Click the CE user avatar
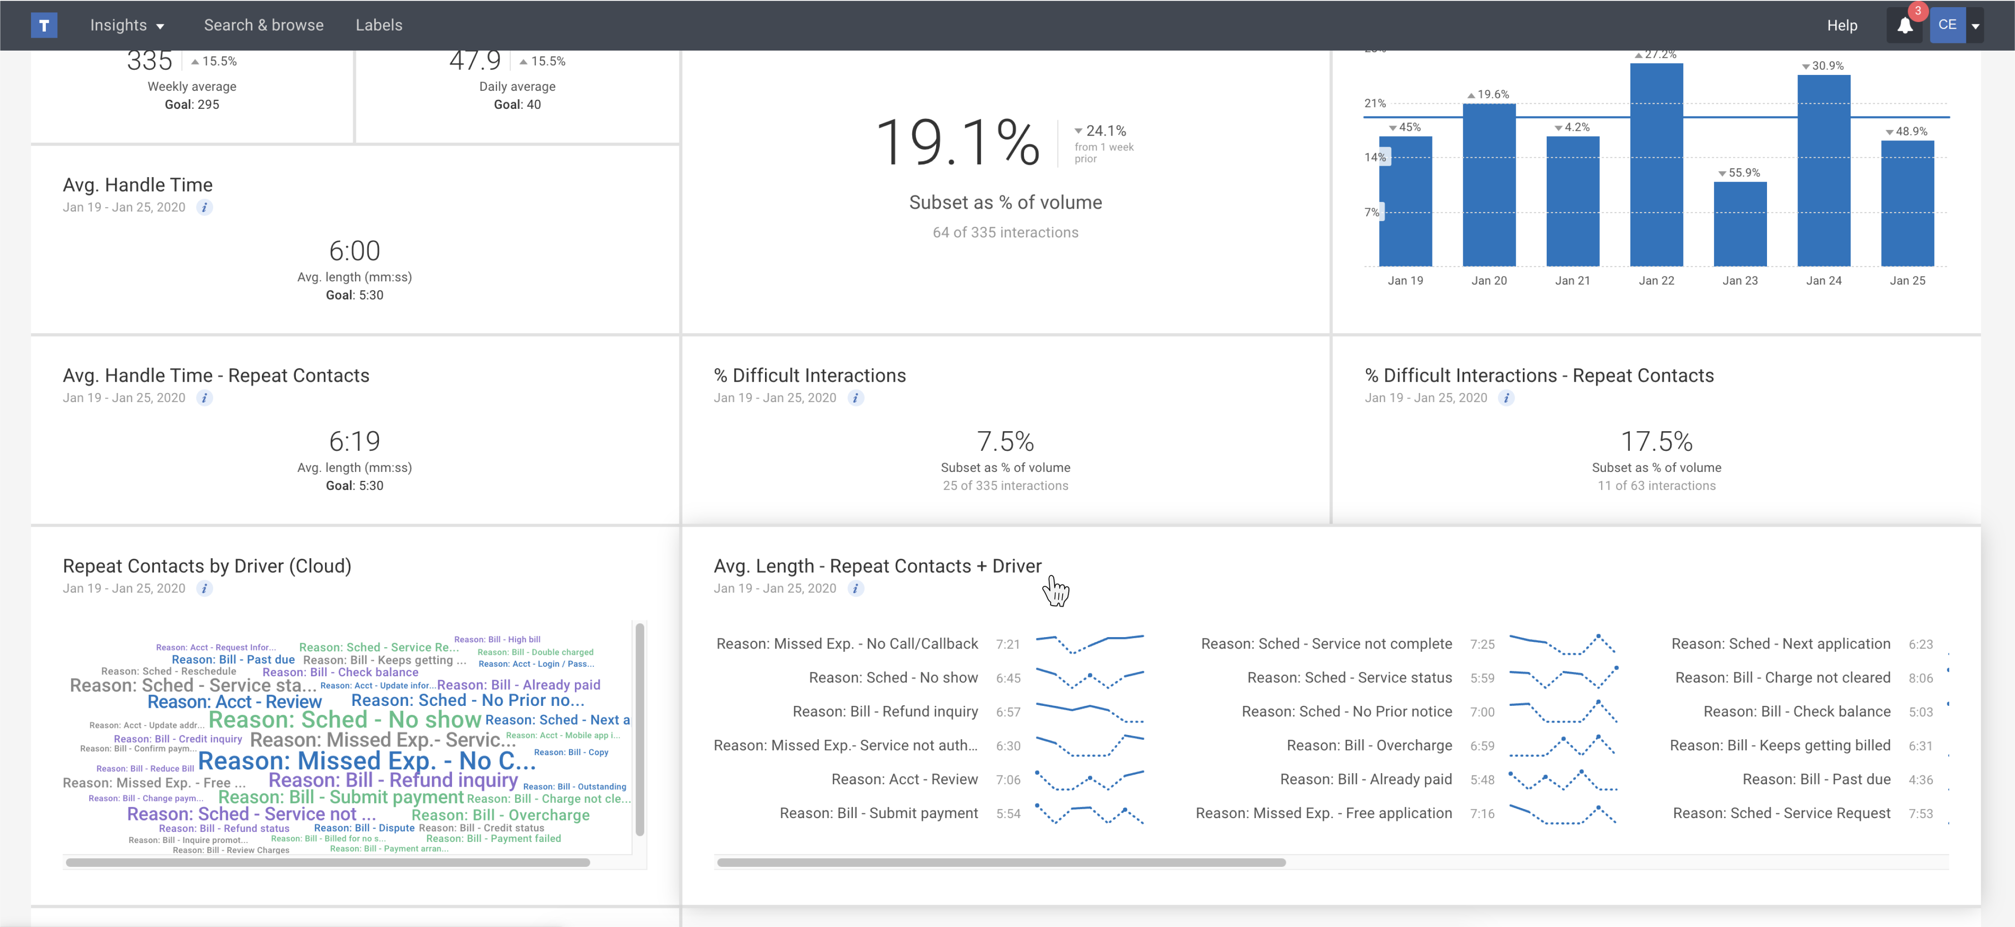The height and width of the screenshot is (927, 2015). [1947, 25]
